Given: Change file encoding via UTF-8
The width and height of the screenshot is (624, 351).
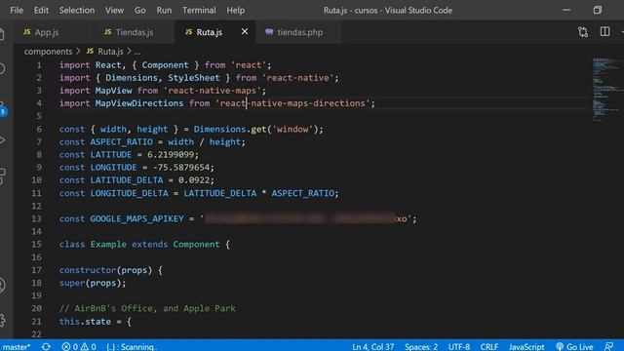Looking at the screenshot, I should [x=459, y=347].
